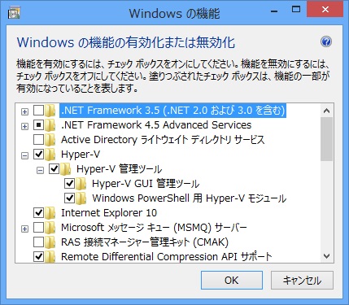Check Active Directory ライトウェイト ディレクトリ サービス box

(x=38, y=140)
